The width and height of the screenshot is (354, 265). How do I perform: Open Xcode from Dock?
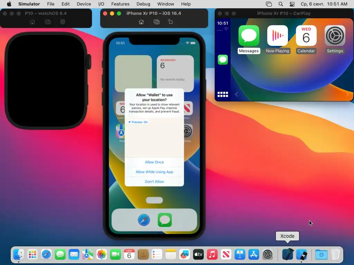point(287,254)
